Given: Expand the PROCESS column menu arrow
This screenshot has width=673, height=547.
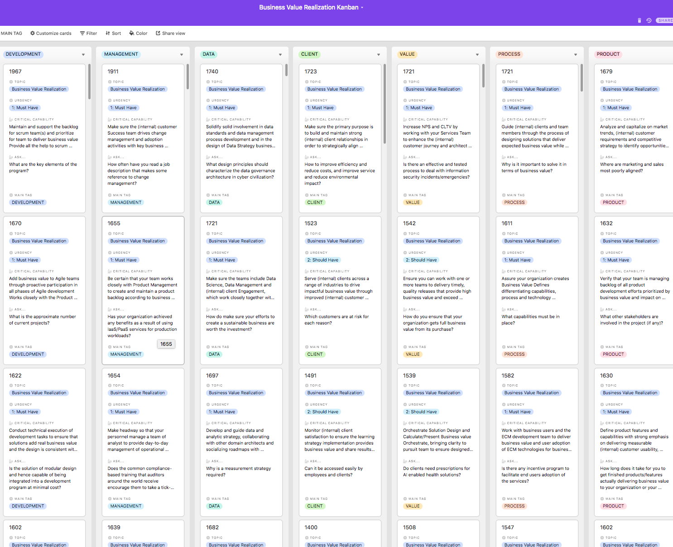Looking at the screenshot, I should [x=576, y=54].
